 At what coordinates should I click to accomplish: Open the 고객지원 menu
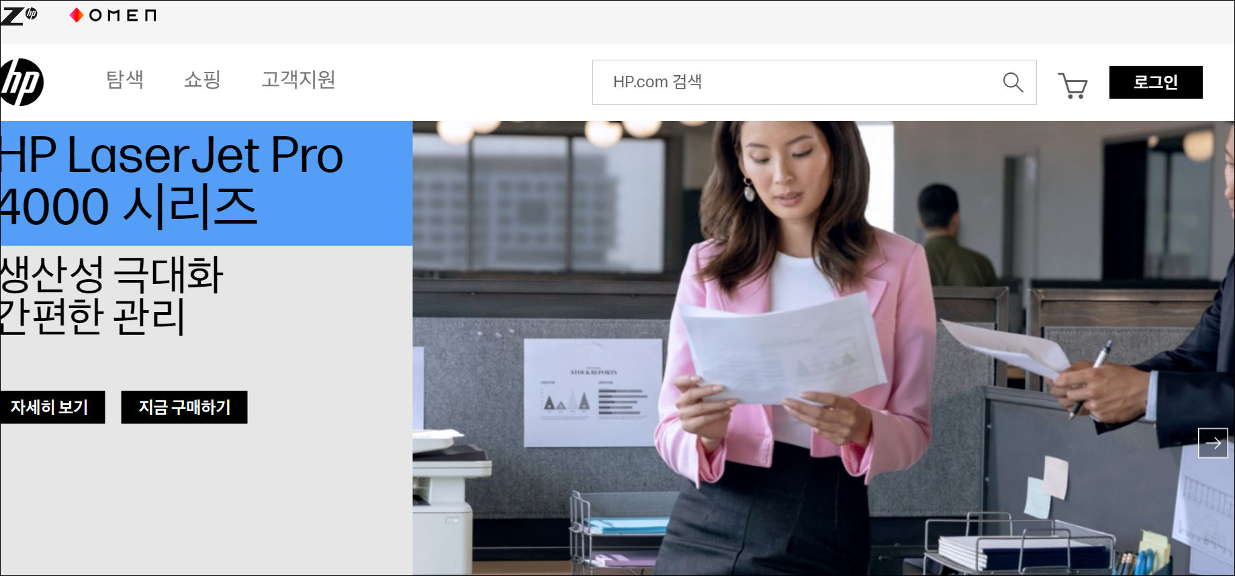[x=298, y=79]
